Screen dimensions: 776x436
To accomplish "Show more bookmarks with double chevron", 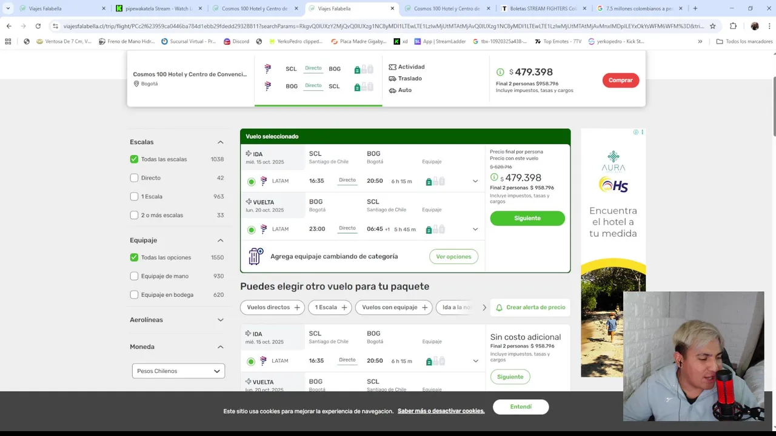I will pyautogui.click(x=700, y=41).
